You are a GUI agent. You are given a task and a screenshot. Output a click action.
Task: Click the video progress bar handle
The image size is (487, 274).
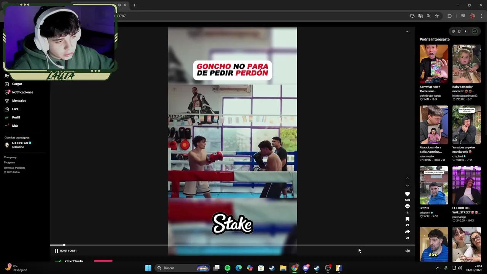pos(64,245)
